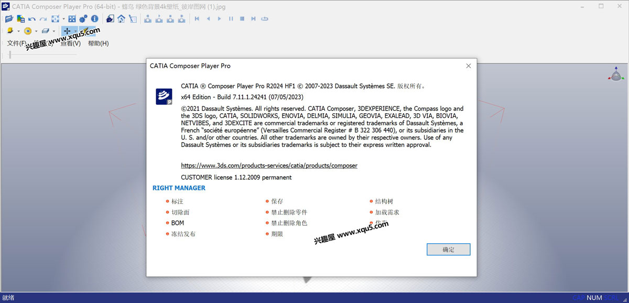Click the 加载需求 rights entry

pyautogui.click(x=387, y=212)
